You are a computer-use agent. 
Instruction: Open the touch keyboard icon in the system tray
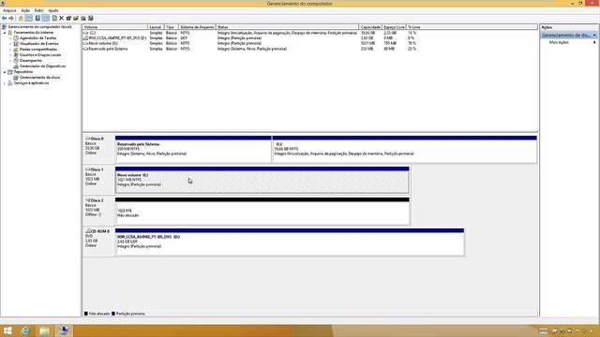click(x=544, y=331)
